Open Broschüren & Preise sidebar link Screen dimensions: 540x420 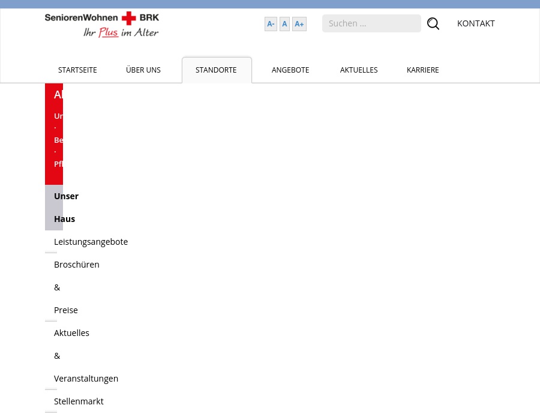pos(76,287)
